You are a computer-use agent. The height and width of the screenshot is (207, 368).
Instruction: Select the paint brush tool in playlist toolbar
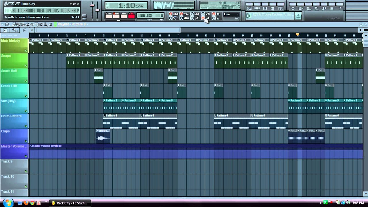pos(18,24)
